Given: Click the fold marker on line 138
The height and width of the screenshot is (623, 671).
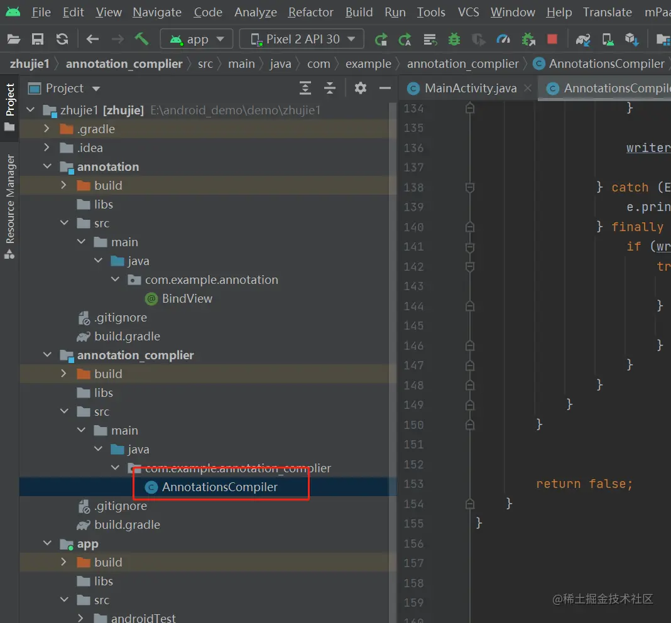Looking at the screenshot, I should (470, 187).
